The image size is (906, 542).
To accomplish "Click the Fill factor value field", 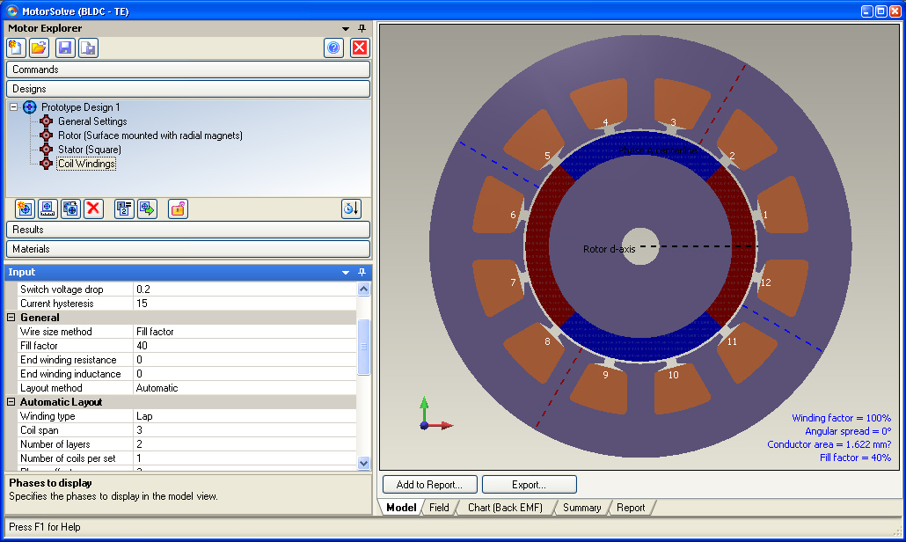I will coord(244,346).
